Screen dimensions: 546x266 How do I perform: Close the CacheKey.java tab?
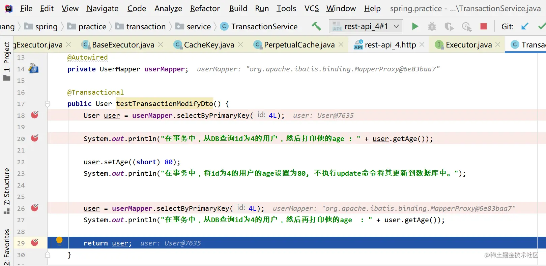point(240,44)
